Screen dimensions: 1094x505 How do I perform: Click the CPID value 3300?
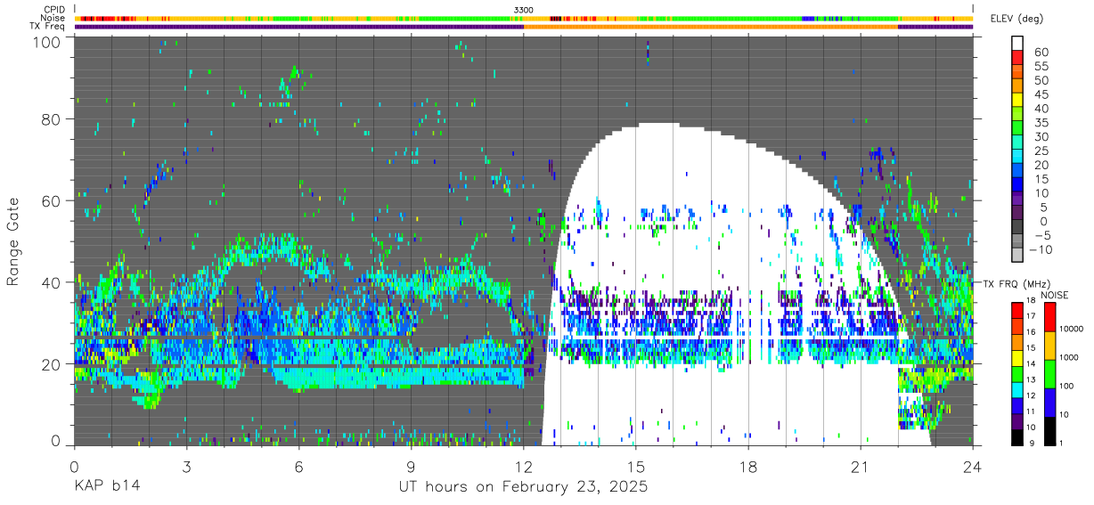point(524,9)
